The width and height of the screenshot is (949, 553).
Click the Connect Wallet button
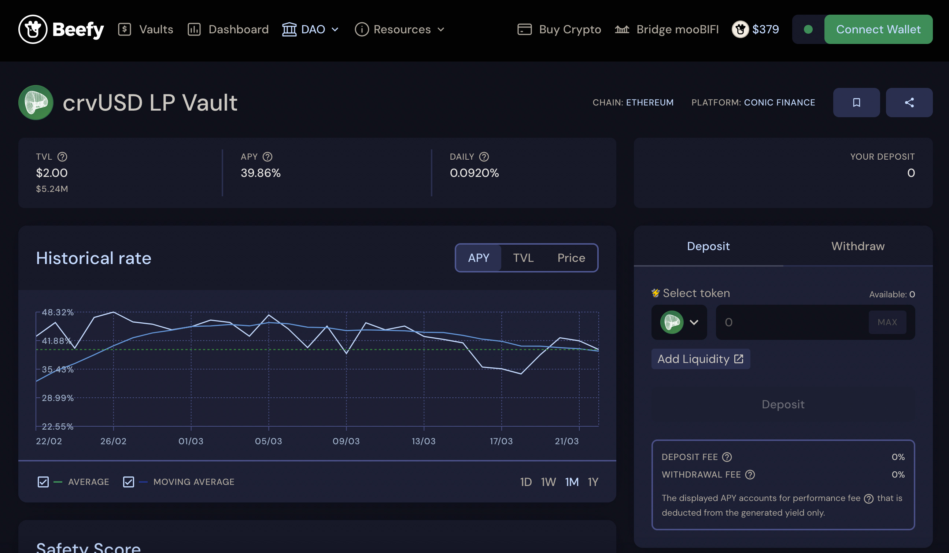pyautogui.click(x=878, y=29)
